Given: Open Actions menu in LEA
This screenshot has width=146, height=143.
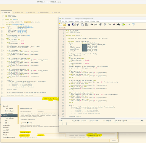Looking at the screenshot, I should pos(77,21).
